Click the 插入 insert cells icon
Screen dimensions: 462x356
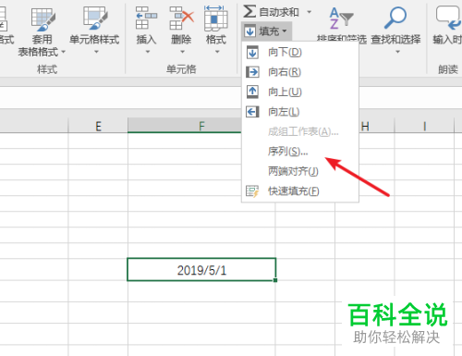click(x=146, y=18)
